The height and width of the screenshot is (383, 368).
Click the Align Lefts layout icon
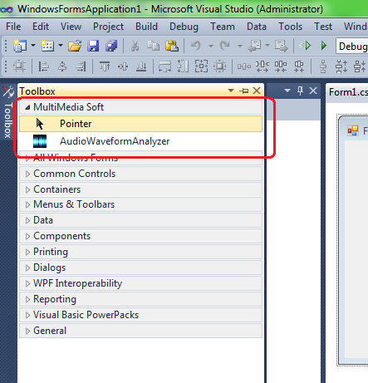pos(44,66)
